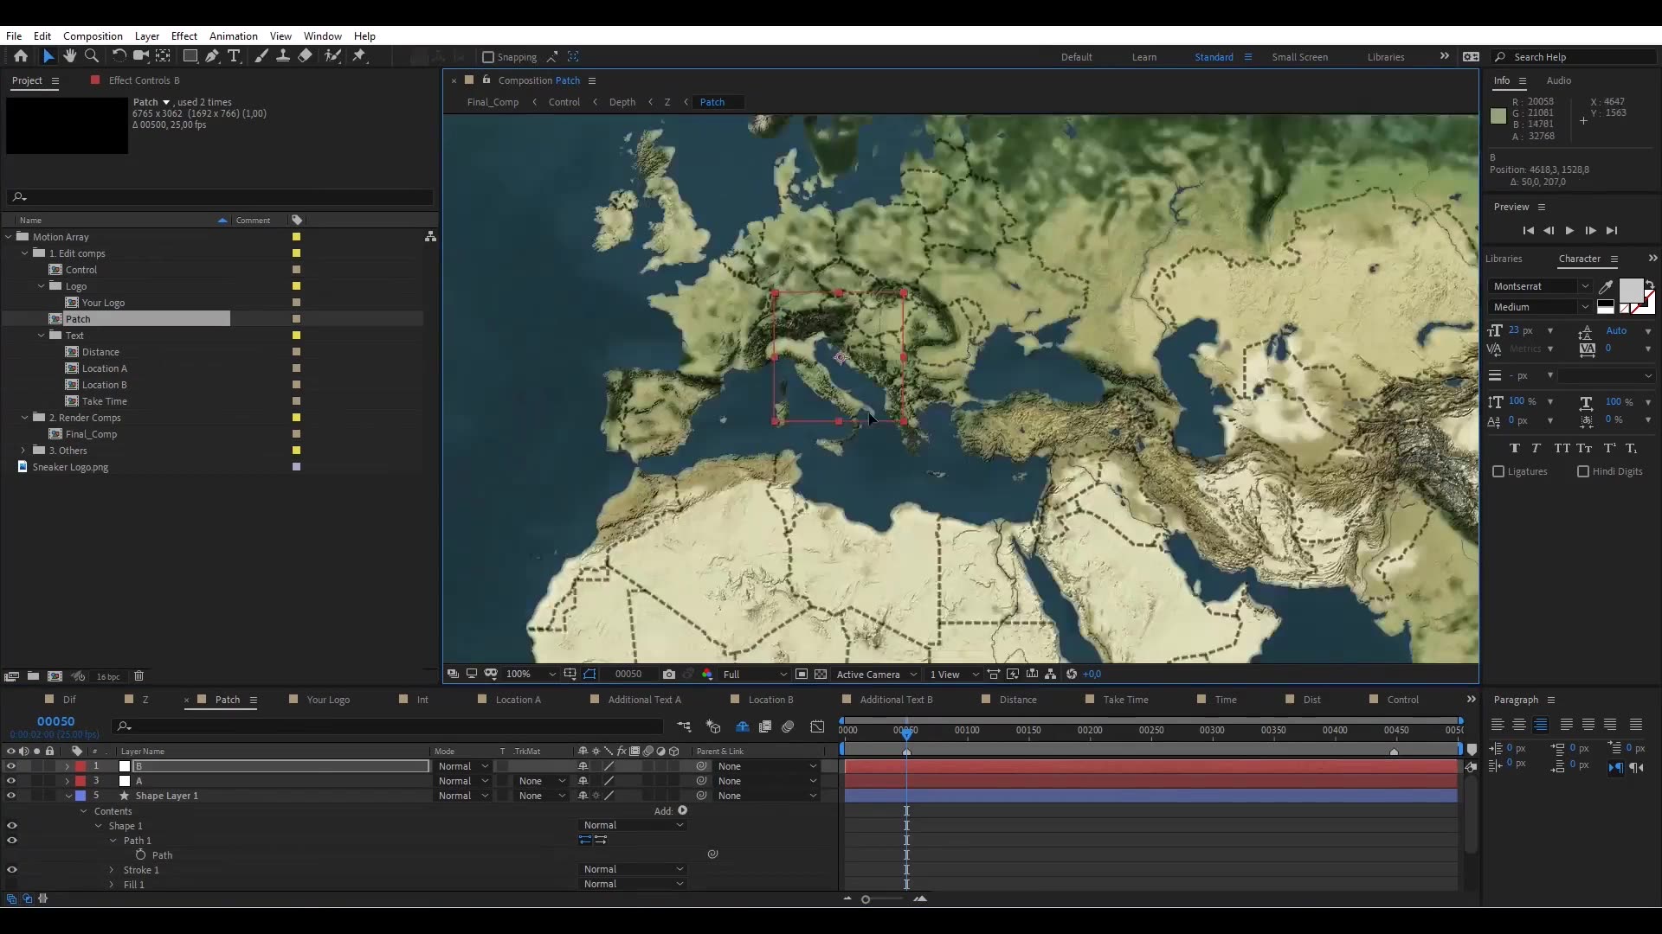Select the Hand tool

(70, 56)
